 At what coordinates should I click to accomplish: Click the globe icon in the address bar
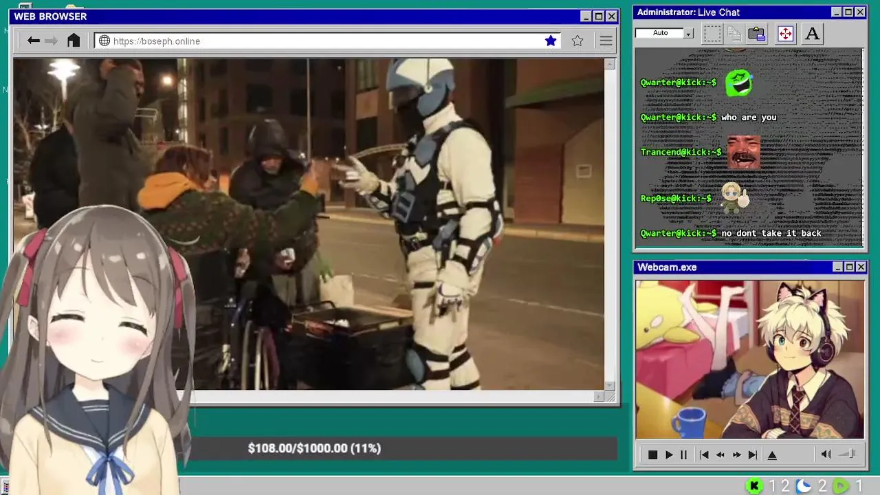coord(104,41)
